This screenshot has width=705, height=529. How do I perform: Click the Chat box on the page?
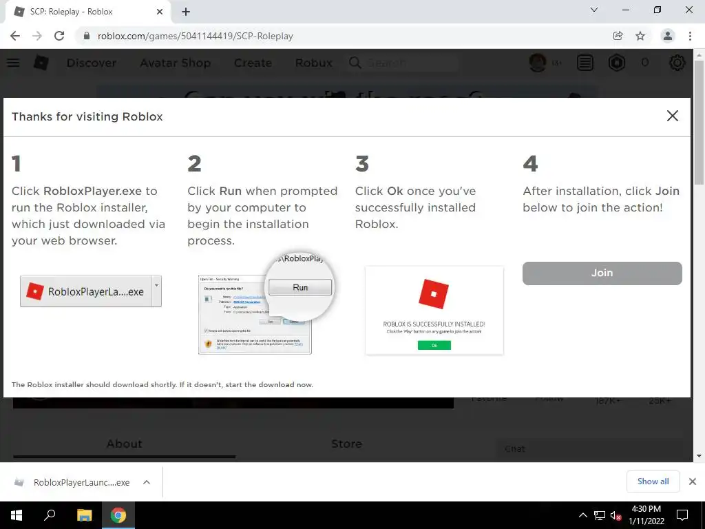point(589,449)
